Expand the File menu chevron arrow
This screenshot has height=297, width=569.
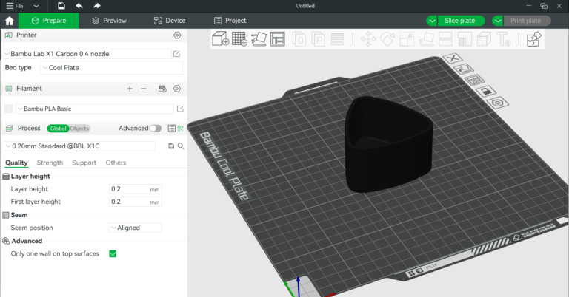(36, 6)
